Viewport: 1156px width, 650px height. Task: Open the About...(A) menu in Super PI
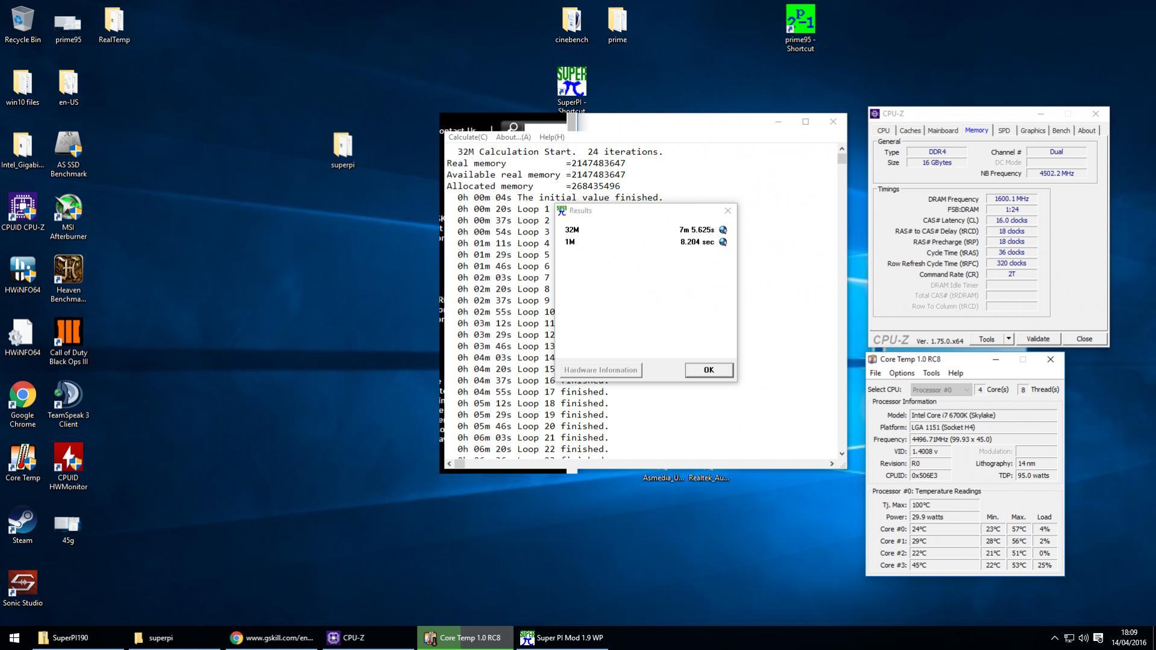[513, 137]
